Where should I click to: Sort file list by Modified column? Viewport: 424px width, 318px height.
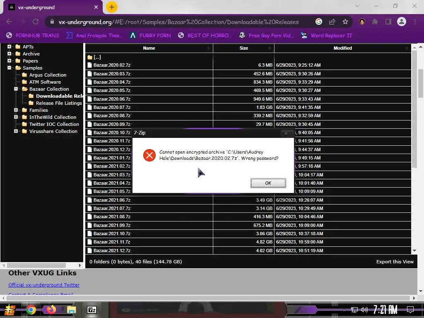click(x=342, y=48)
